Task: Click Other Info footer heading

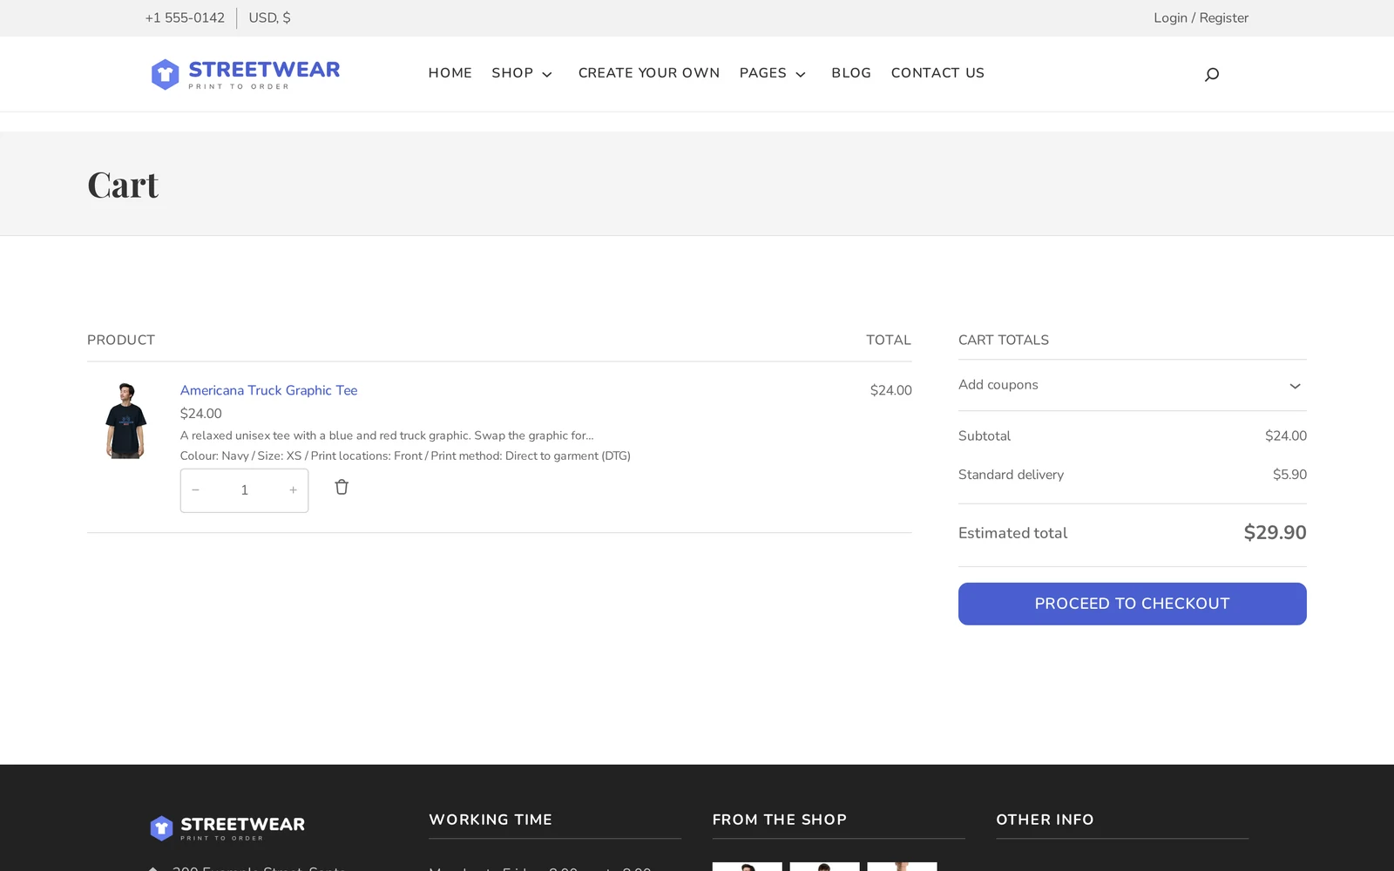Action: 1045,820
